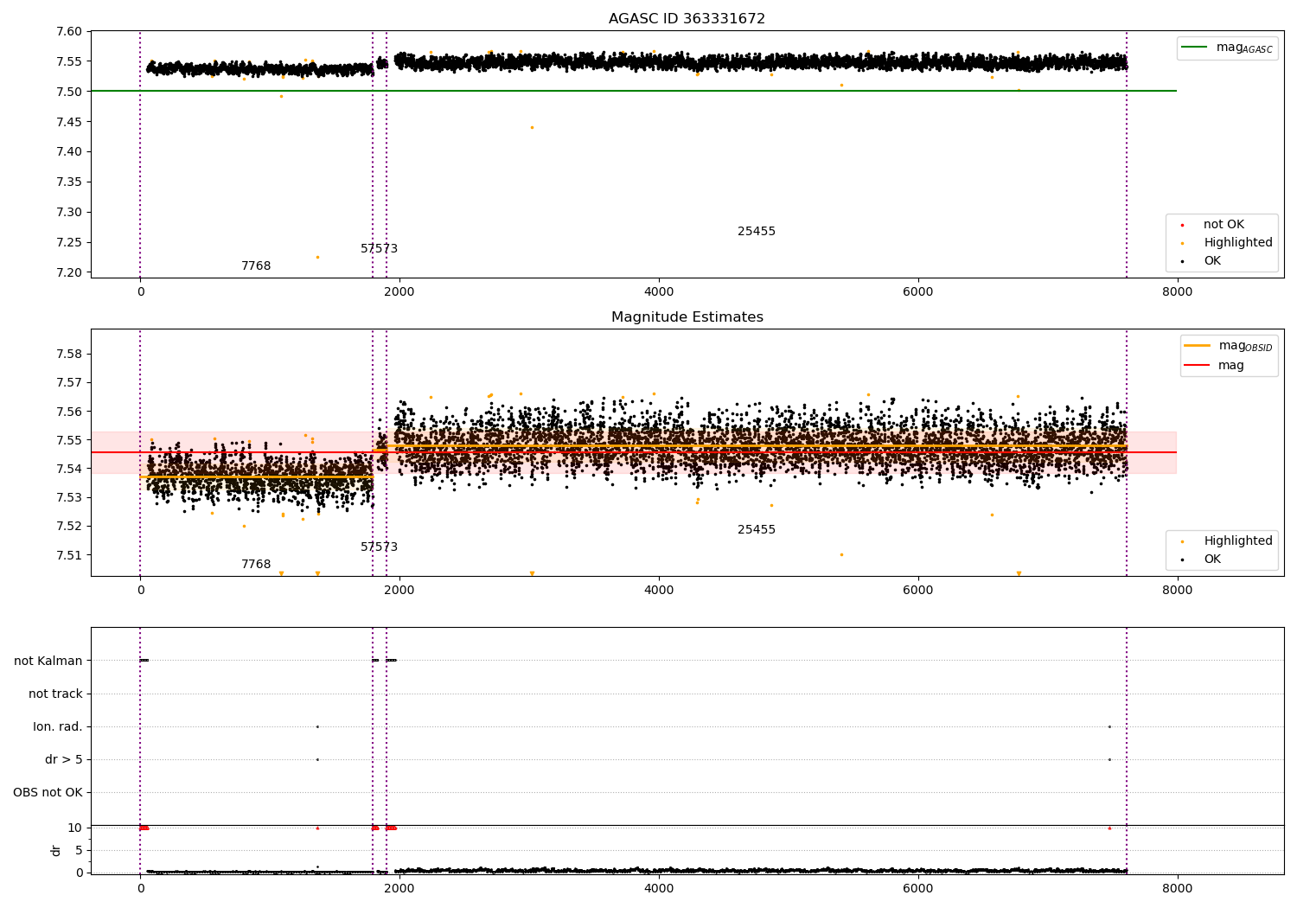Click "not OK" in the top panel legend
This screenshot has width=1297, height=908.
[1224, 225]
